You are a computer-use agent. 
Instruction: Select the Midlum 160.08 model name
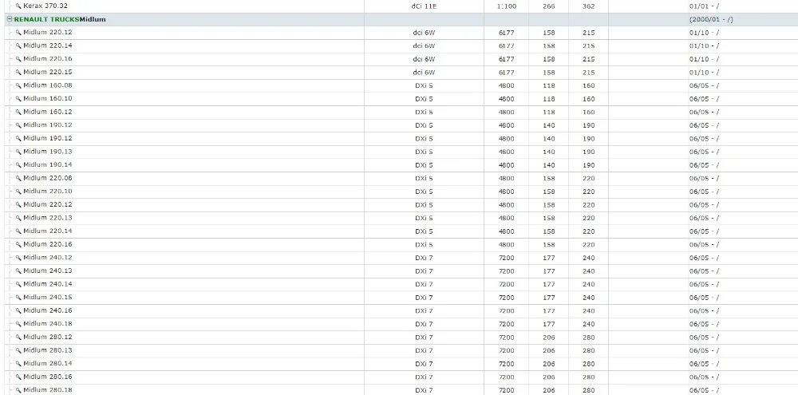click(48, 85)
